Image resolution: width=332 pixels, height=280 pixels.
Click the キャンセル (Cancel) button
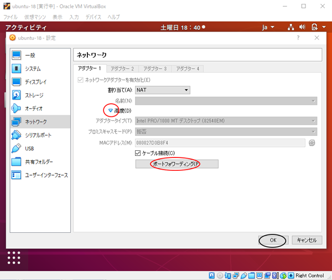307,240
